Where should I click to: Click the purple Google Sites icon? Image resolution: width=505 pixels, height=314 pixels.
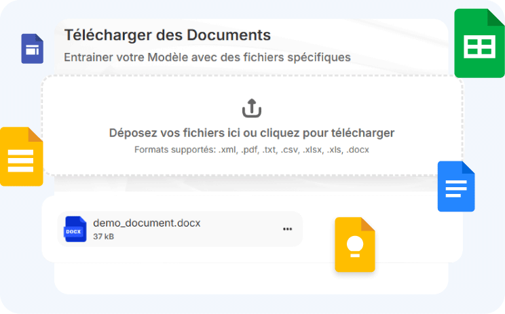[32, 49]
